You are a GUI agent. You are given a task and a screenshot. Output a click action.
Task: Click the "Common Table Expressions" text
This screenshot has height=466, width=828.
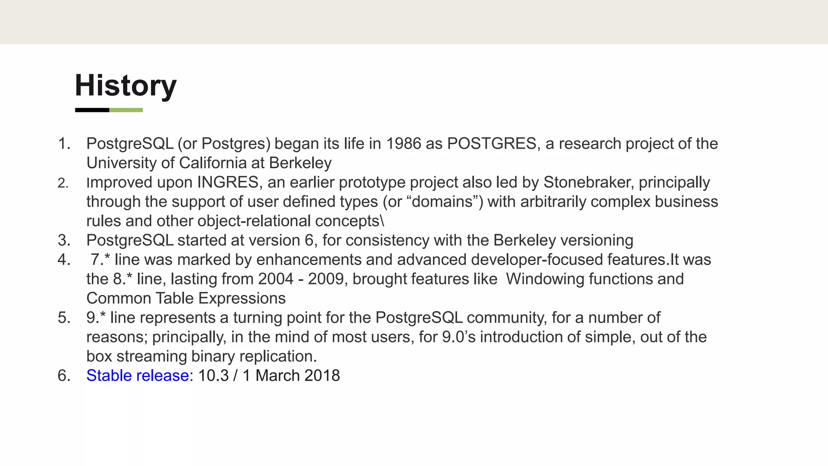pyautogui.click(x=186, y=299)
